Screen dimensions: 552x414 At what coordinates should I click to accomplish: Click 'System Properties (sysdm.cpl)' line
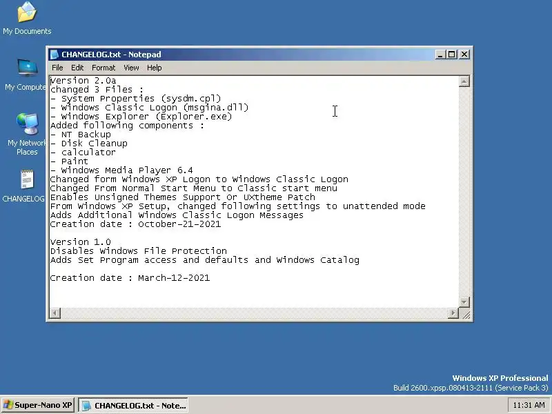coord(135,99)
